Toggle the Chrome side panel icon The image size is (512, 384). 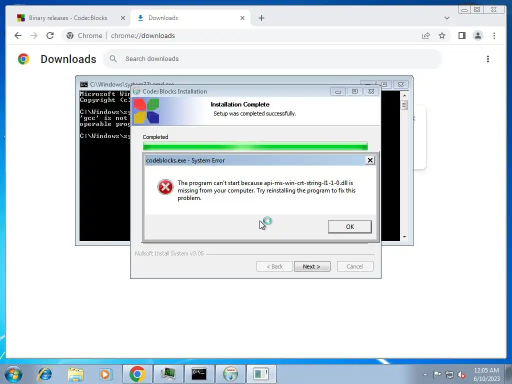[461, 35]
